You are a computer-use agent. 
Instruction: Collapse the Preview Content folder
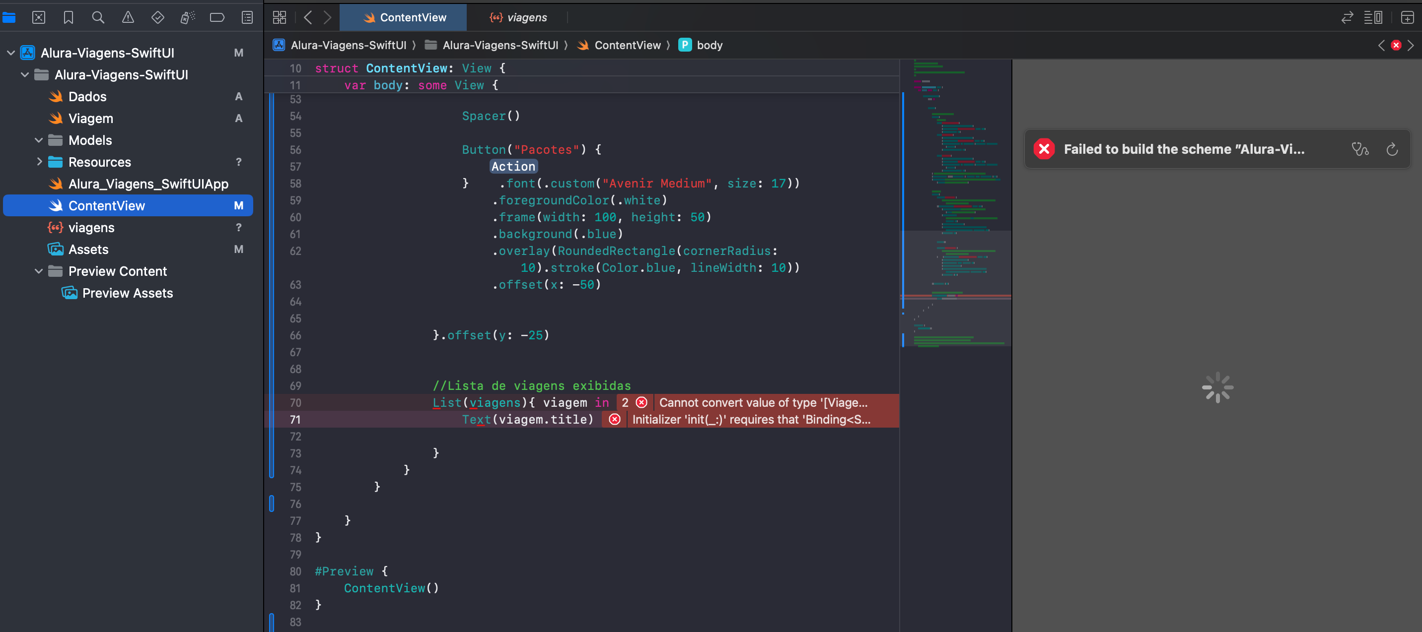pos(39,271)
